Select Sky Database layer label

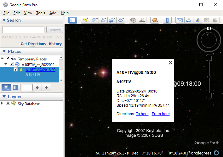[x=29, y=104]
